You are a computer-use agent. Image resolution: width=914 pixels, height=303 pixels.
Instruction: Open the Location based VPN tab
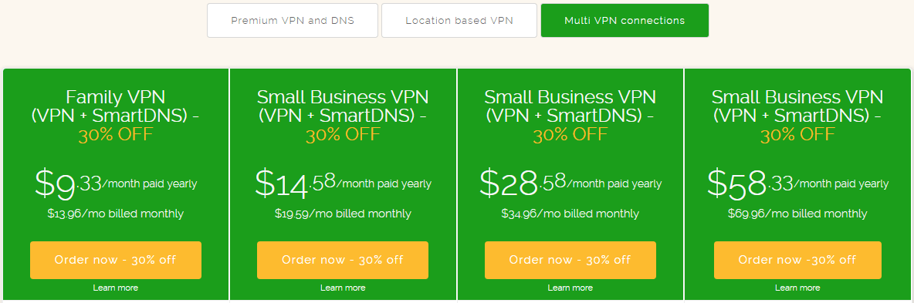459,20
